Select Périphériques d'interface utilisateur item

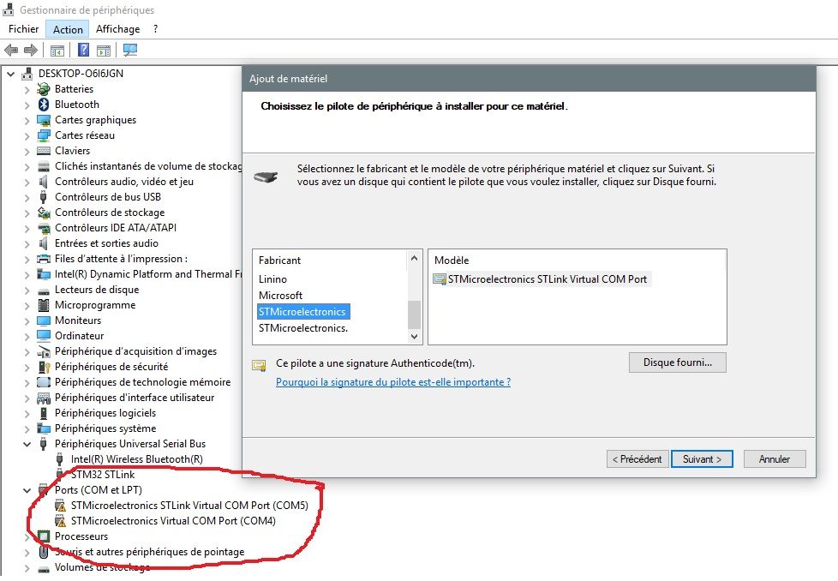point(135,398)
